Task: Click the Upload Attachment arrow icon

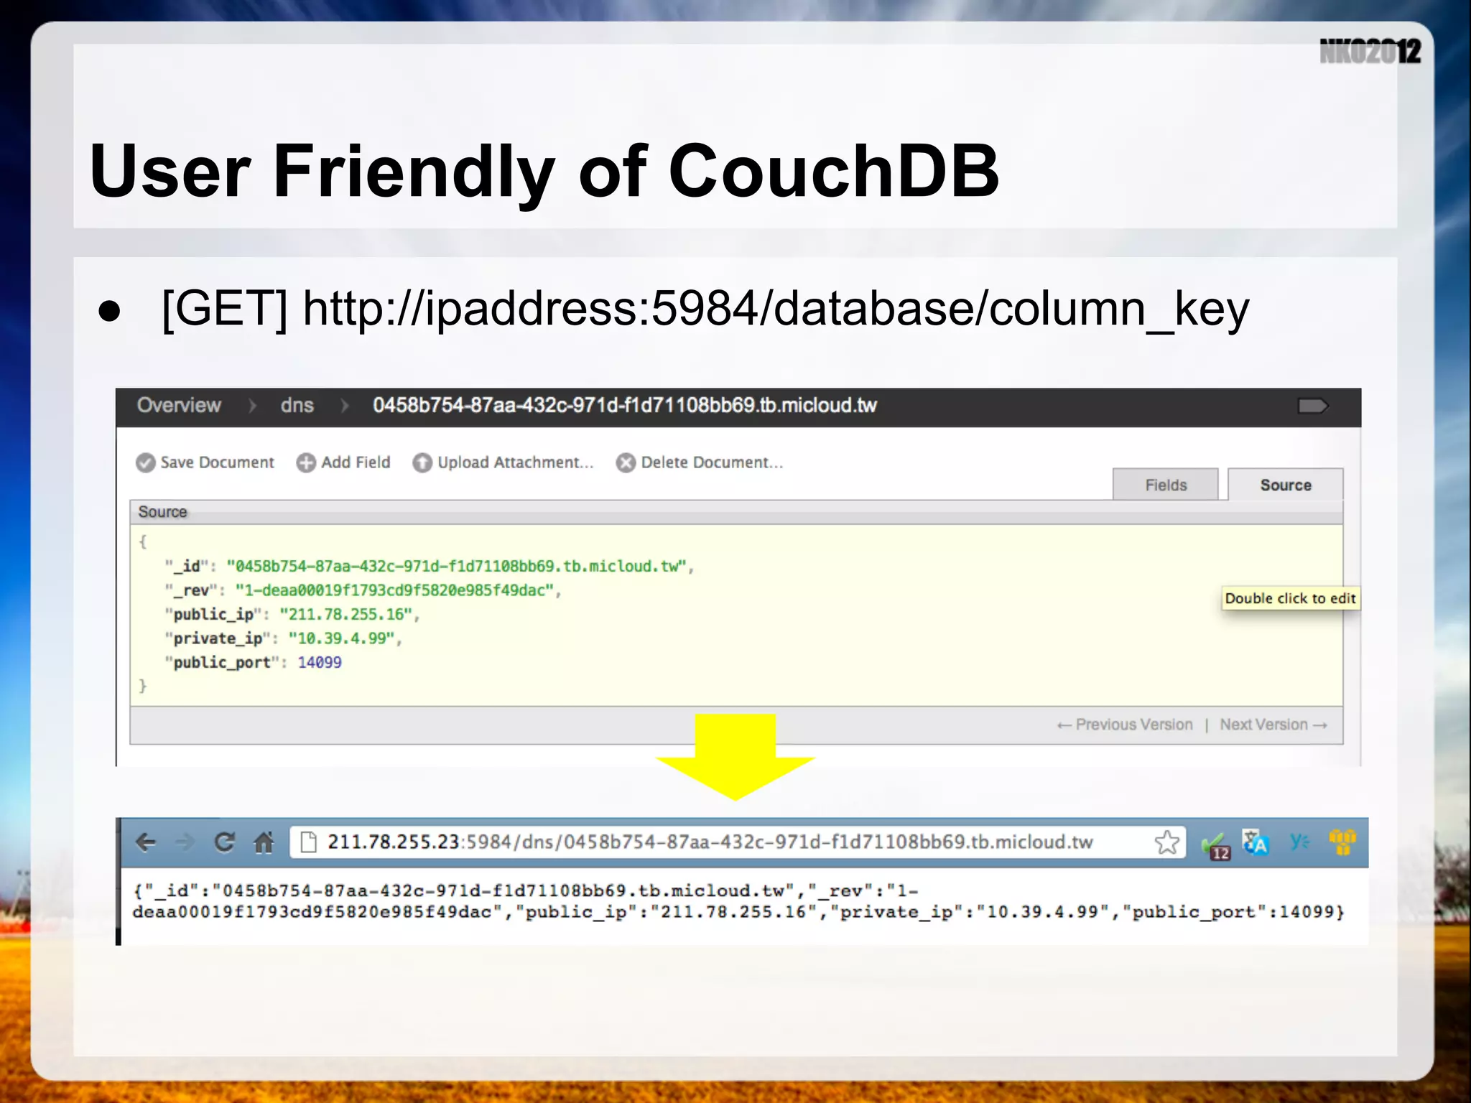Action: tap(422, 463)
